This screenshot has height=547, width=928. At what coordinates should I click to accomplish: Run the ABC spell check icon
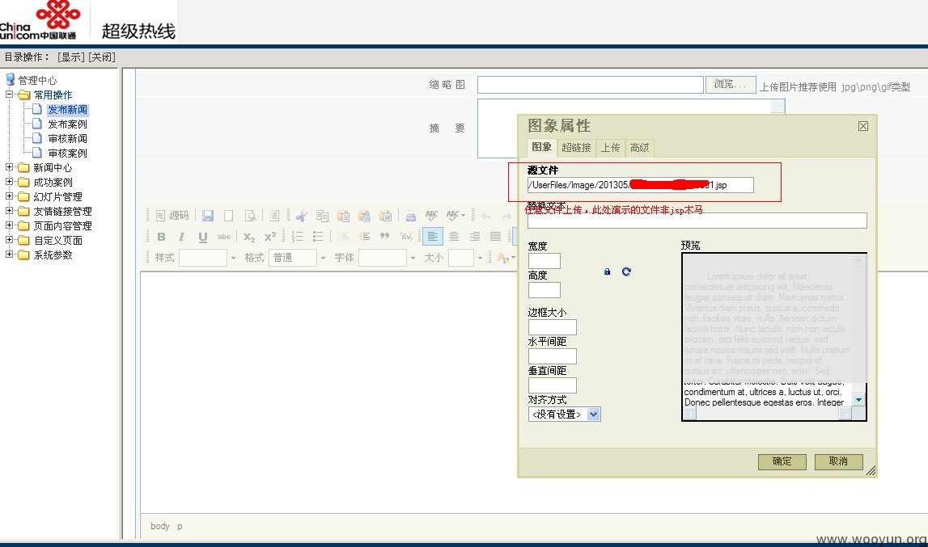[432, 216]
